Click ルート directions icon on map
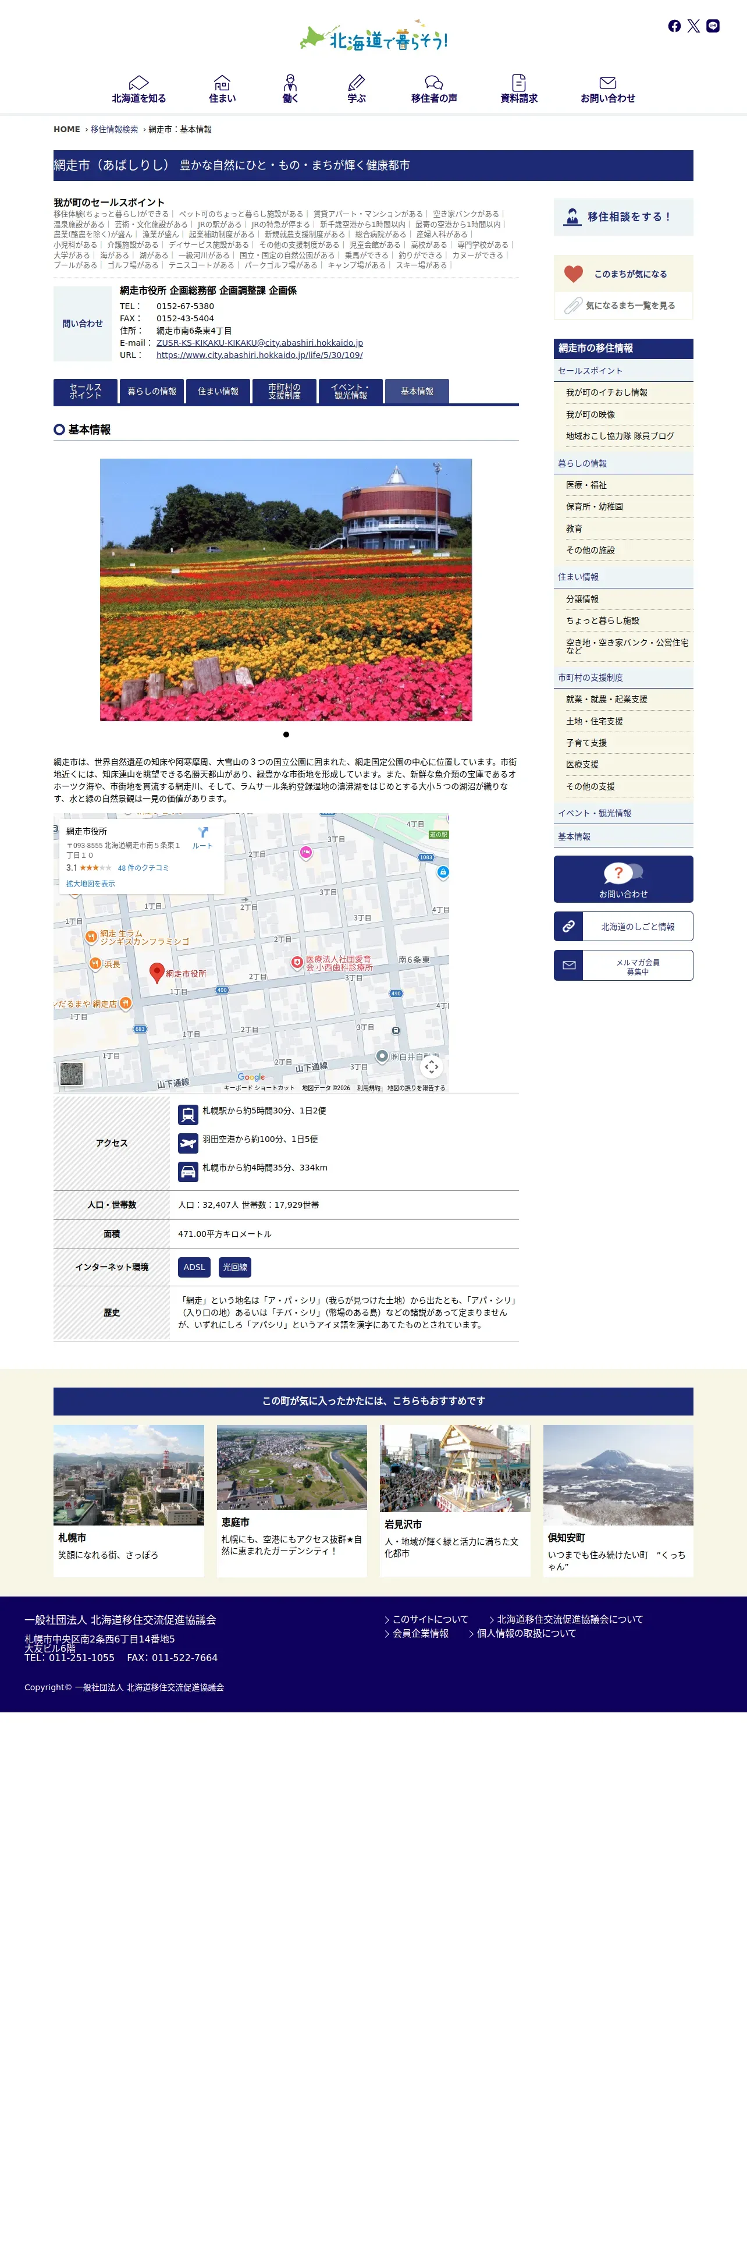 202,838
